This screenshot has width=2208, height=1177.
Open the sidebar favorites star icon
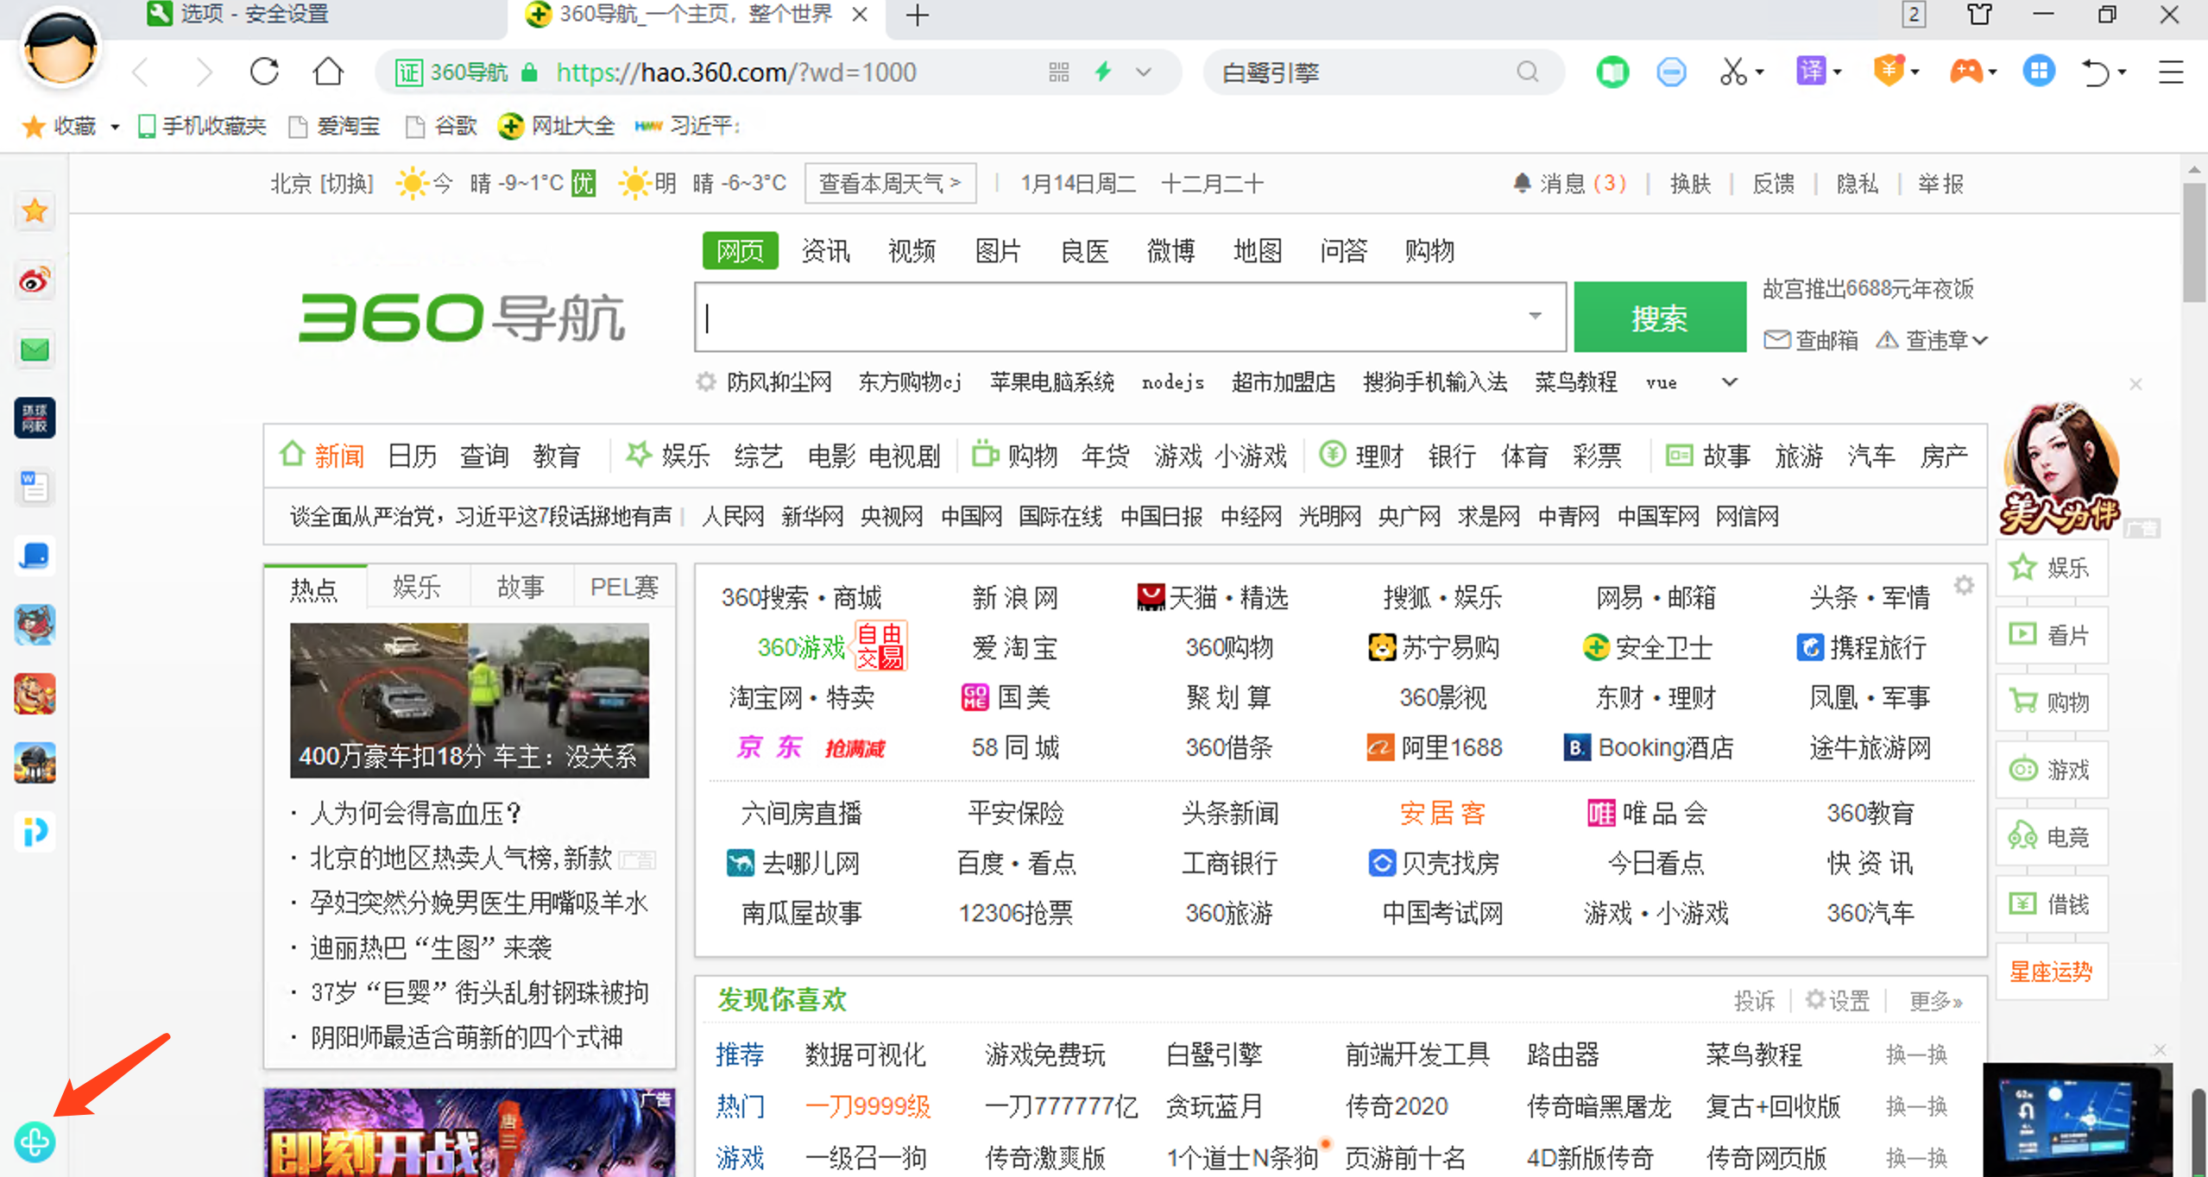(x=35, y=211)
